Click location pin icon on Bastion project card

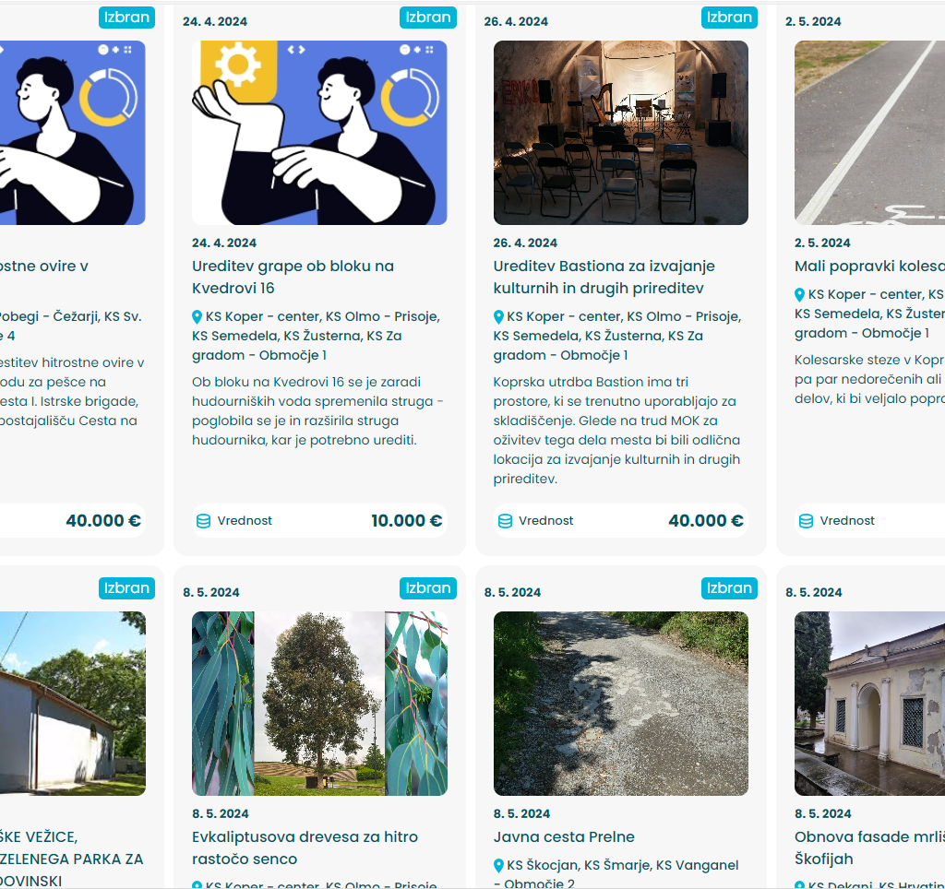coord(497,317)
